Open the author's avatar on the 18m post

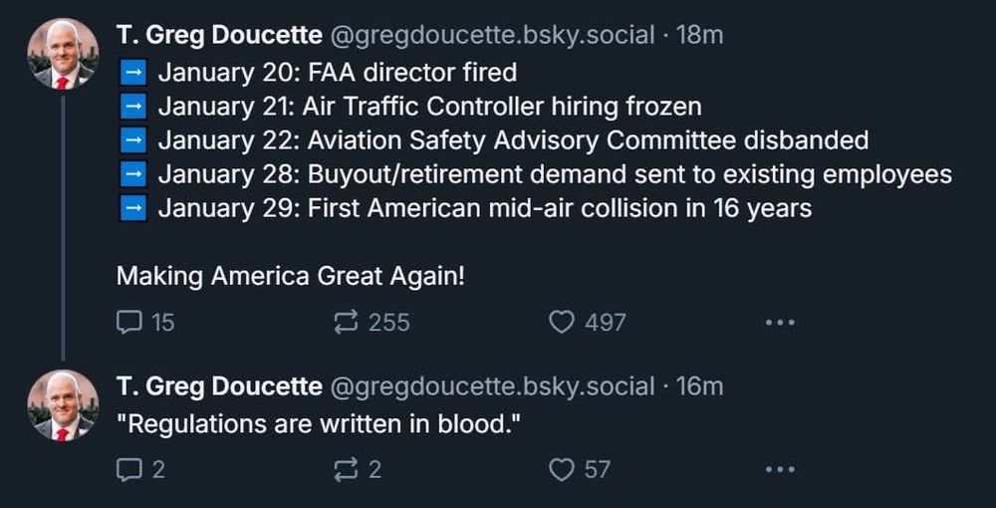(63, 54)
